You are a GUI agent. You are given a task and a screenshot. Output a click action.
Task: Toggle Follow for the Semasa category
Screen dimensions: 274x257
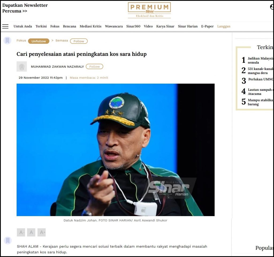coord(79,41)
